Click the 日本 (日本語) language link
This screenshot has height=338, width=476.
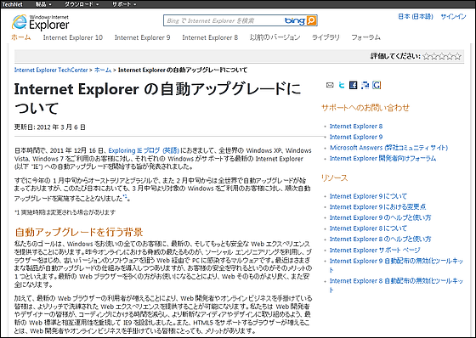pyautogui.click(x=416, y=17)
